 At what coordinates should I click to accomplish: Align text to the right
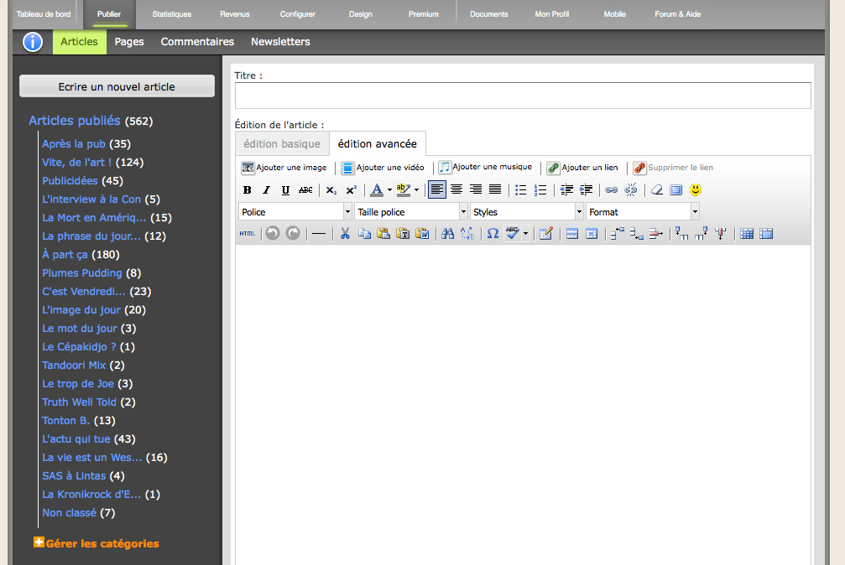tap(476, 189)
